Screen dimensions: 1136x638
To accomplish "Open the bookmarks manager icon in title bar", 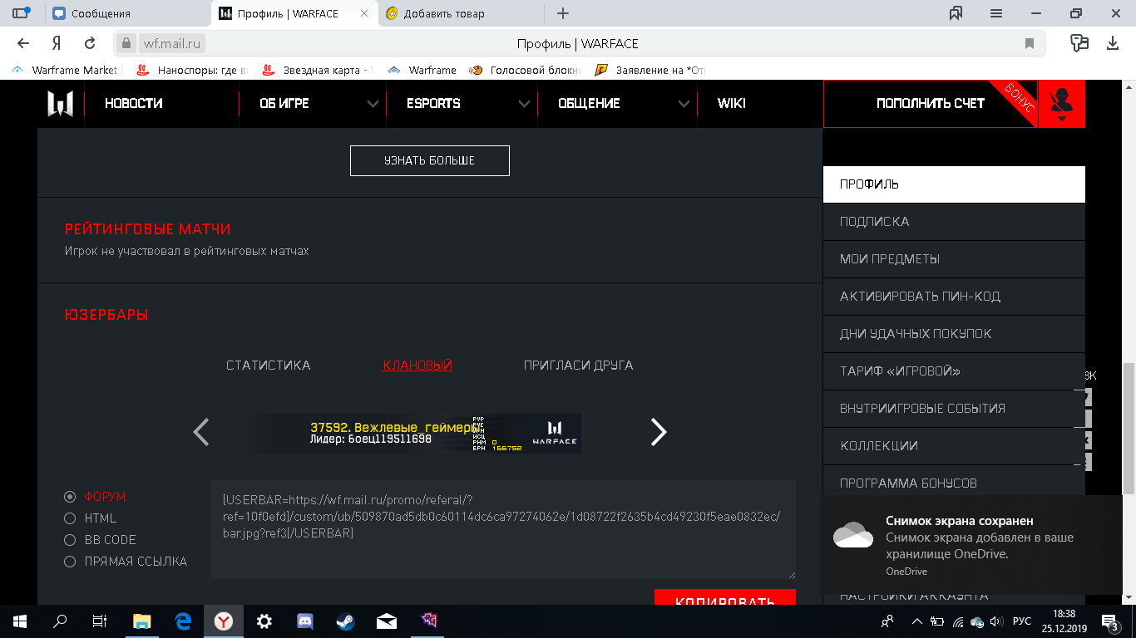I will tap(956, 13).
